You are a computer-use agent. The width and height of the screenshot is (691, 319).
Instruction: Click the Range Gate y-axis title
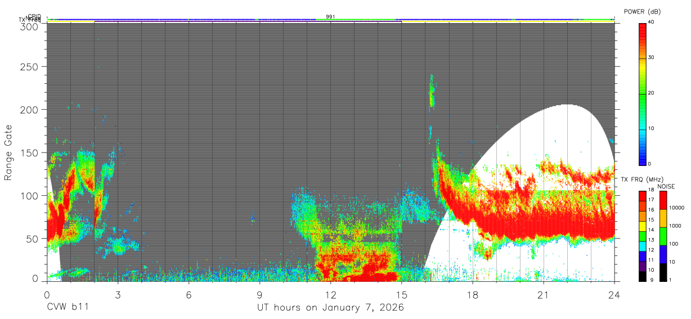(8, 153)
